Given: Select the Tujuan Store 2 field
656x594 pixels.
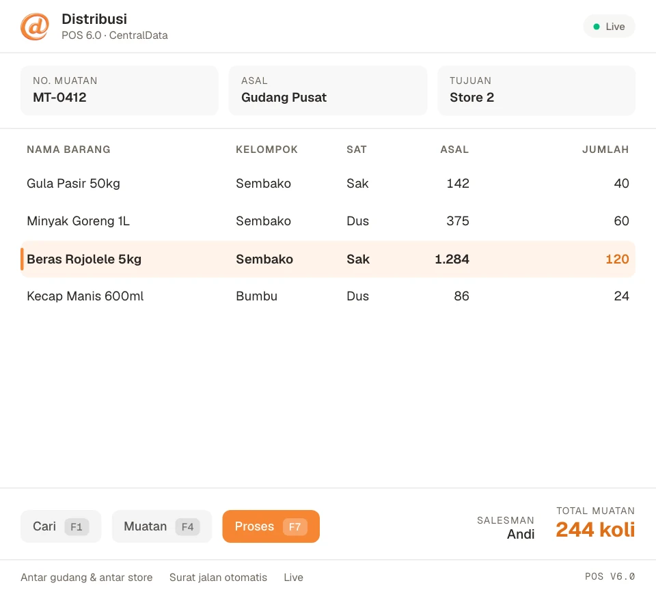Looking at the screenshot, I should [536, 90].
